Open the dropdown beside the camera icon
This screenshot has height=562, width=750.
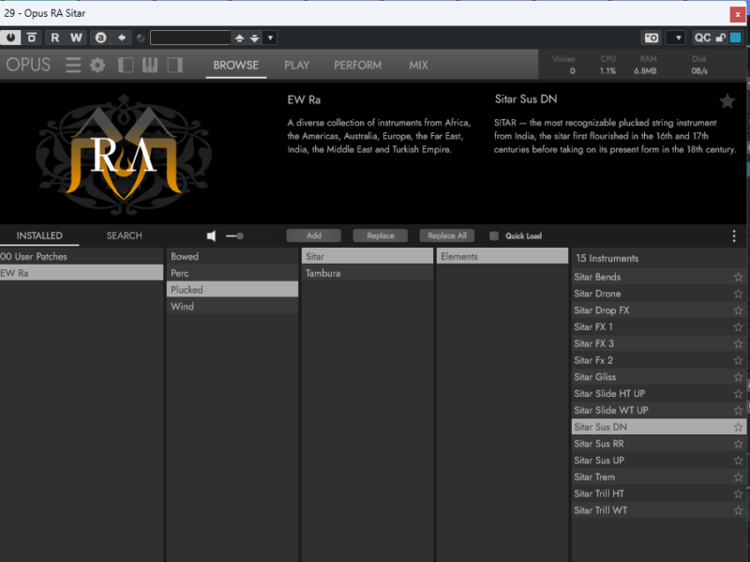[x=675, y=38]
